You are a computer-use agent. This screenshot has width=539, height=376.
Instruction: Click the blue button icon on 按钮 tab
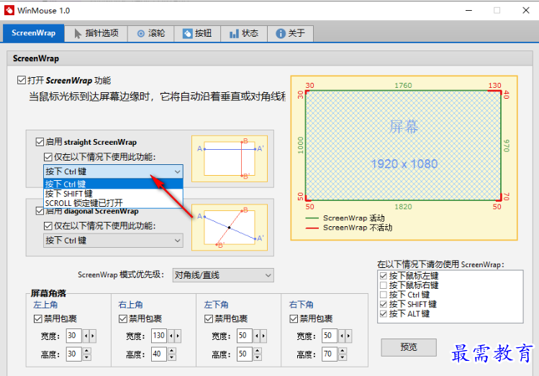(187, 34)
